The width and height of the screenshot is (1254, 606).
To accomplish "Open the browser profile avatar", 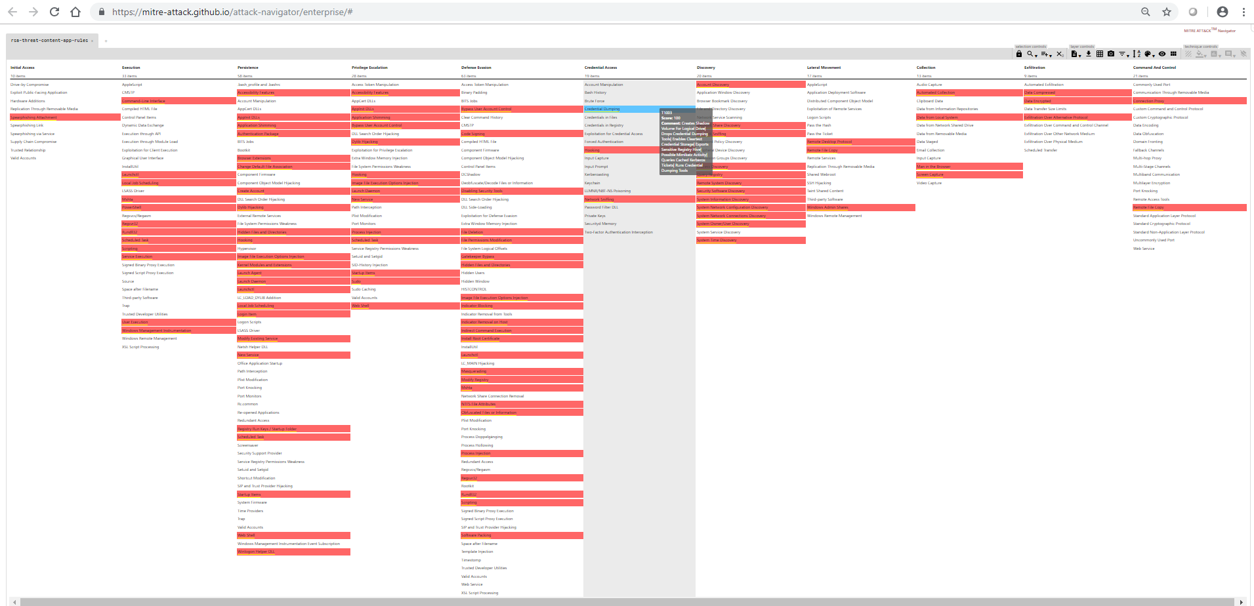I will (x=1223, y=12).
